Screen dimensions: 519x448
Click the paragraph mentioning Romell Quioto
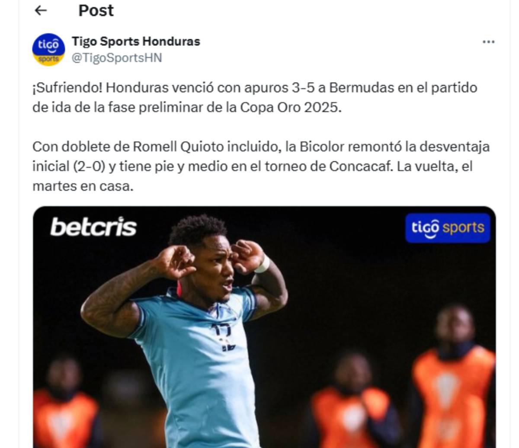tap(261, 166)
